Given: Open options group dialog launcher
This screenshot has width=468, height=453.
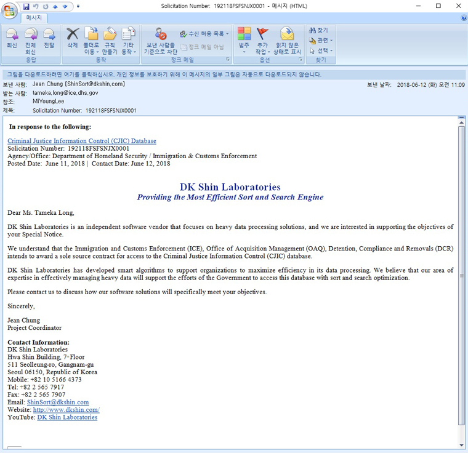Looking at the screenshot, I should coord(301,60).
